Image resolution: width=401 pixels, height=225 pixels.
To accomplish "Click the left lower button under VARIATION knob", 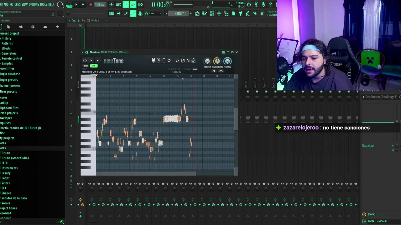I will coord(214,71).
